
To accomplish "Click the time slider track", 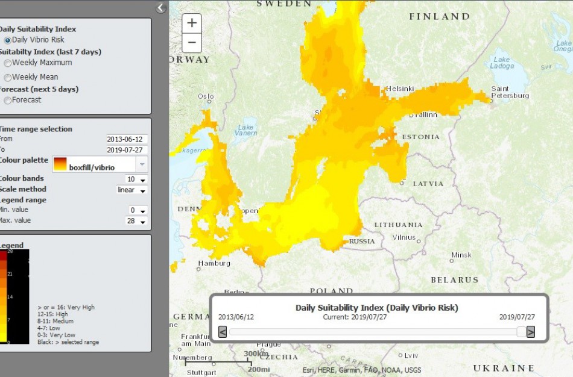I will (x=374, y=331).
